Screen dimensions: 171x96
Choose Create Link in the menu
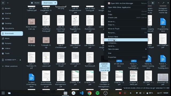tap(126, 18)
